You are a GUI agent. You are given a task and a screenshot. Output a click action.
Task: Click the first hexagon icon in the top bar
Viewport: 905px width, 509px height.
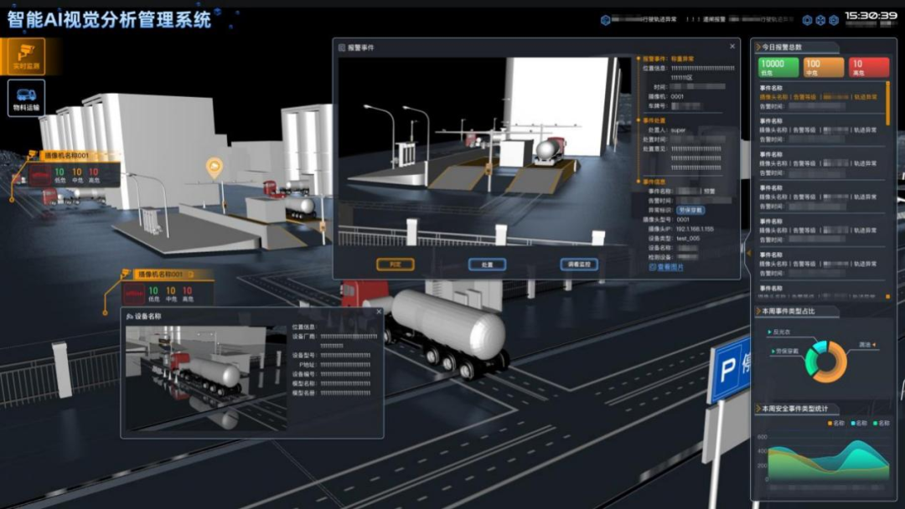click(x=807, y=20)
